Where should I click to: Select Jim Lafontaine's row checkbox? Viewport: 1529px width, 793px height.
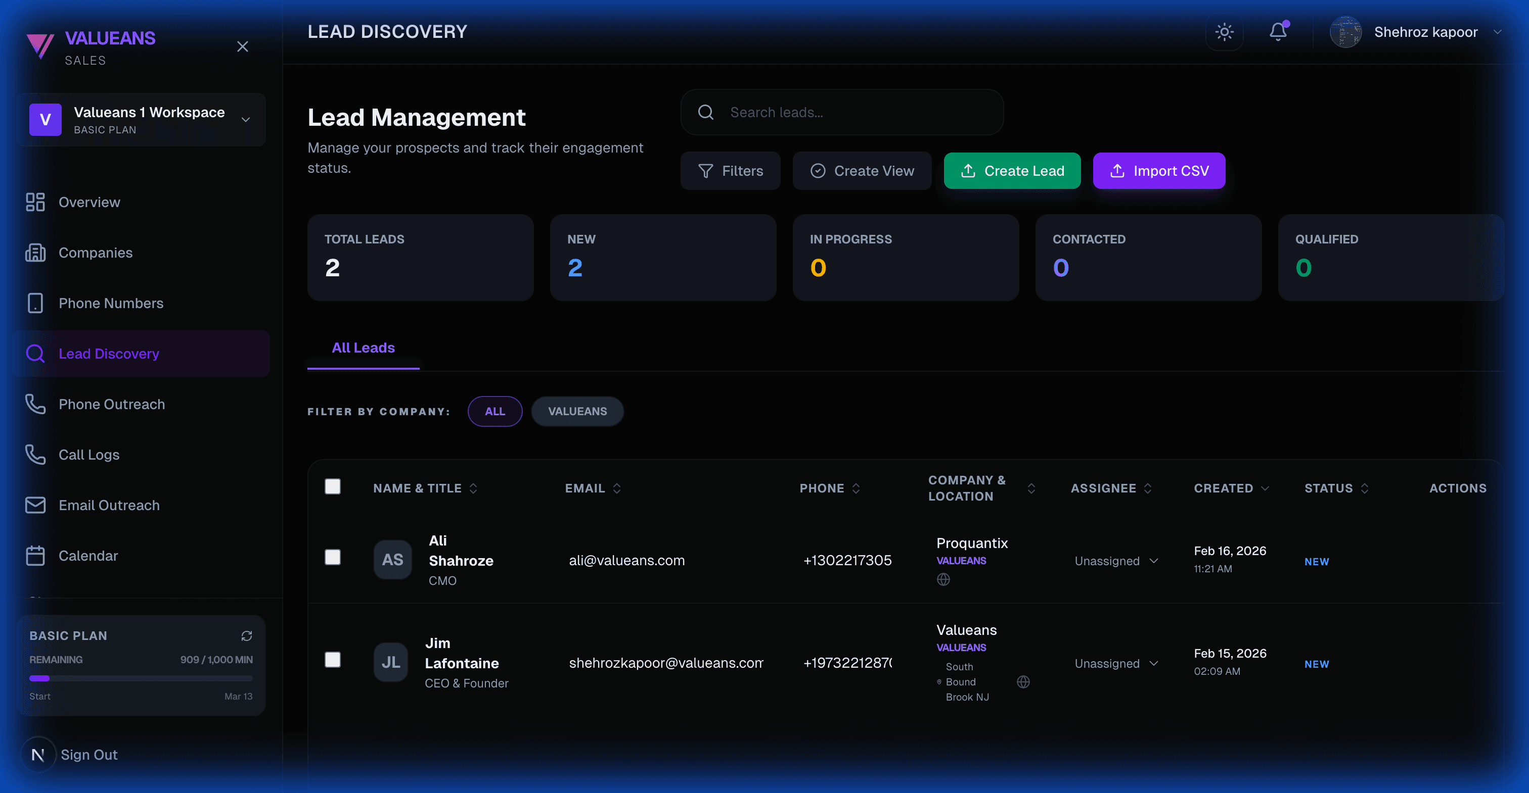(x=332, y=660)
